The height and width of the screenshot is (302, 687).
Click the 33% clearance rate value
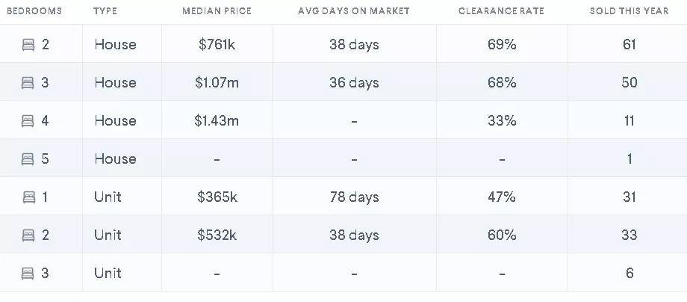[501, 121]
